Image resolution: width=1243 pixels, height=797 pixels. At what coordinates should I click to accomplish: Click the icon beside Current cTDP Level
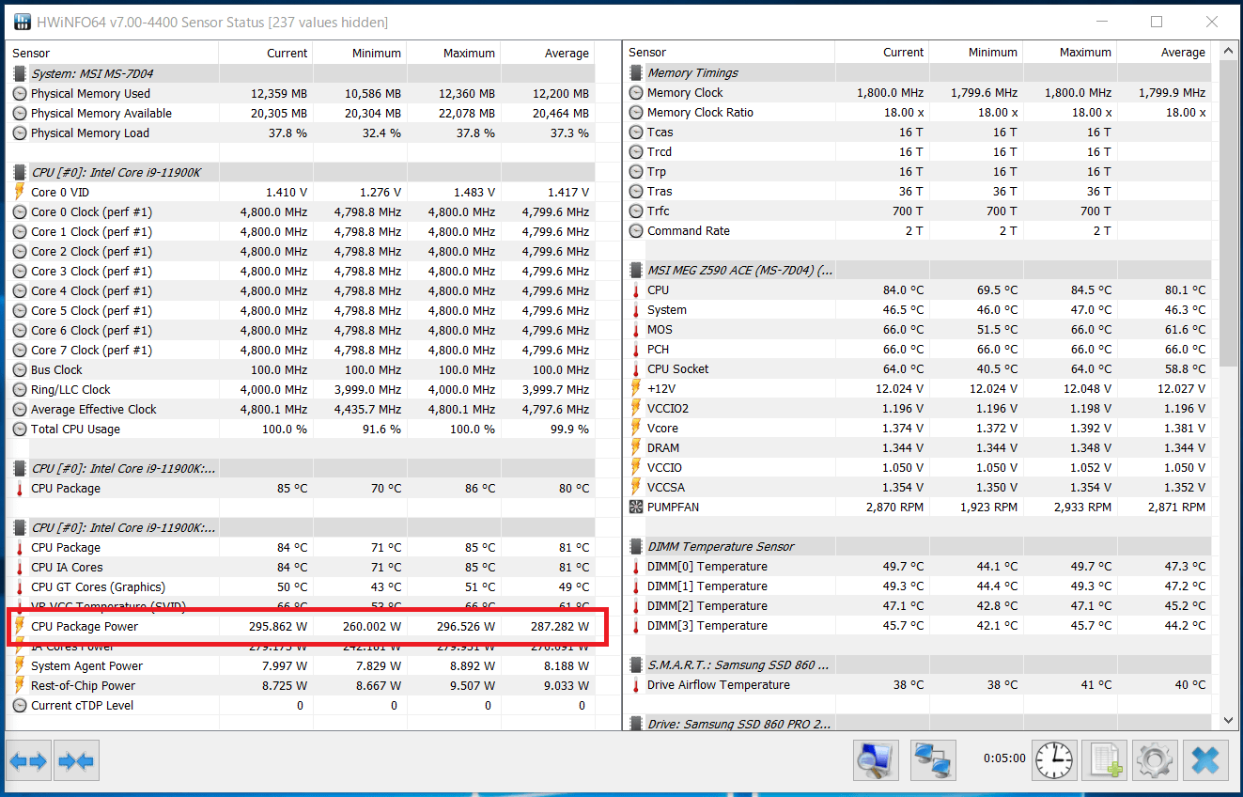coord(20,706)
